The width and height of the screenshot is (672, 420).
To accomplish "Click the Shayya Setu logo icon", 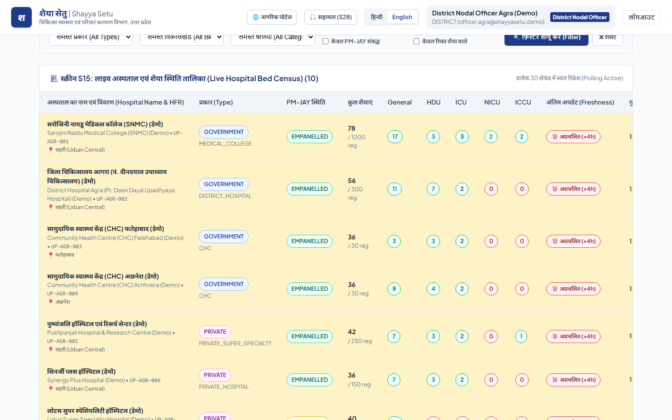I will (21, 17).
